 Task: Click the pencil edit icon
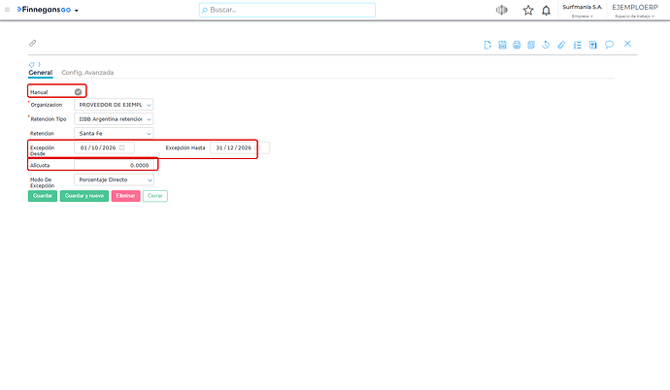click(x=32, y=43)
